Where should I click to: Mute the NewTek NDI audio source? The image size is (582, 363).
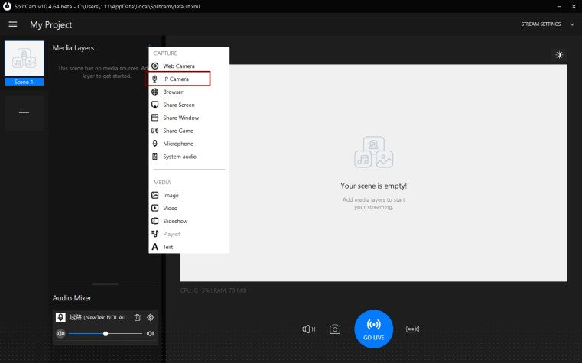pyautogui.click(x=60, y=334)
